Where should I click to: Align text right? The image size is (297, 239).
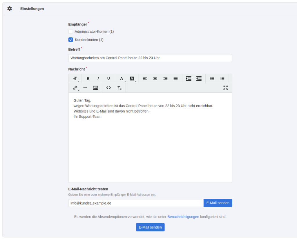[x=165, y=79]
